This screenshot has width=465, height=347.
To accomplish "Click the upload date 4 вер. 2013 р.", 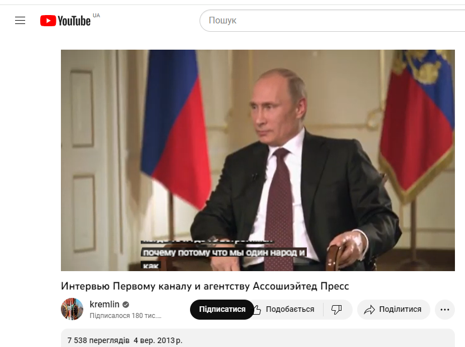I will pos(158,340).
